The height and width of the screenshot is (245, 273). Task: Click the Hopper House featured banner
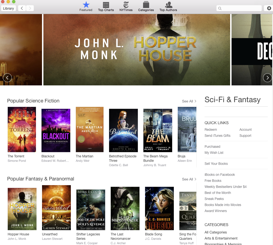coord(136,50)
